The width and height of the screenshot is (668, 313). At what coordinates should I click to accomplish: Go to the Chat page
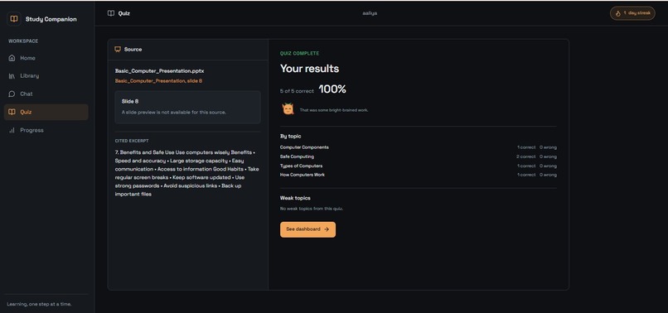(x=46, y=94)
